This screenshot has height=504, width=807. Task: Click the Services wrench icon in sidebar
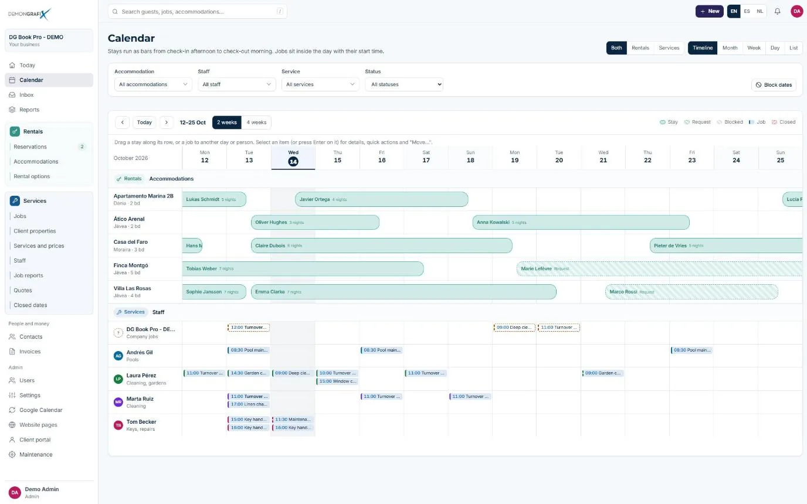15,201
